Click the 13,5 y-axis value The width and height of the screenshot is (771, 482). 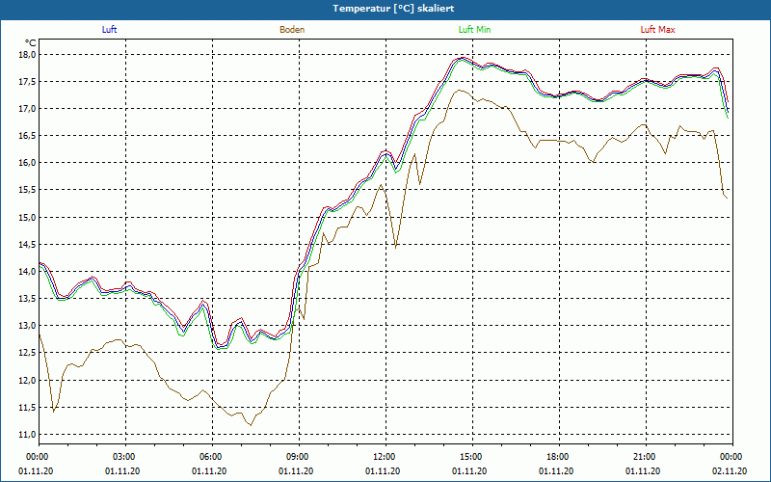point(28,299)
